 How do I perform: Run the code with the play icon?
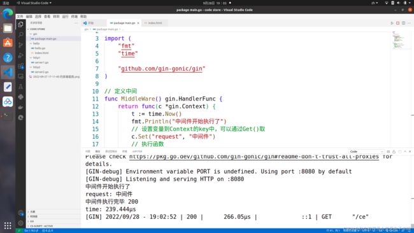tap(392, 23)
